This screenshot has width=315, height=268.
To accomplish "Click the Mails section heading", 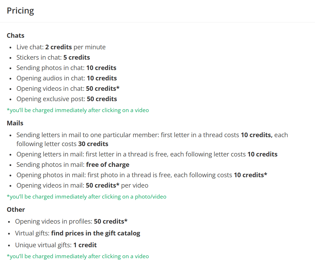I will tap(15, 123).
